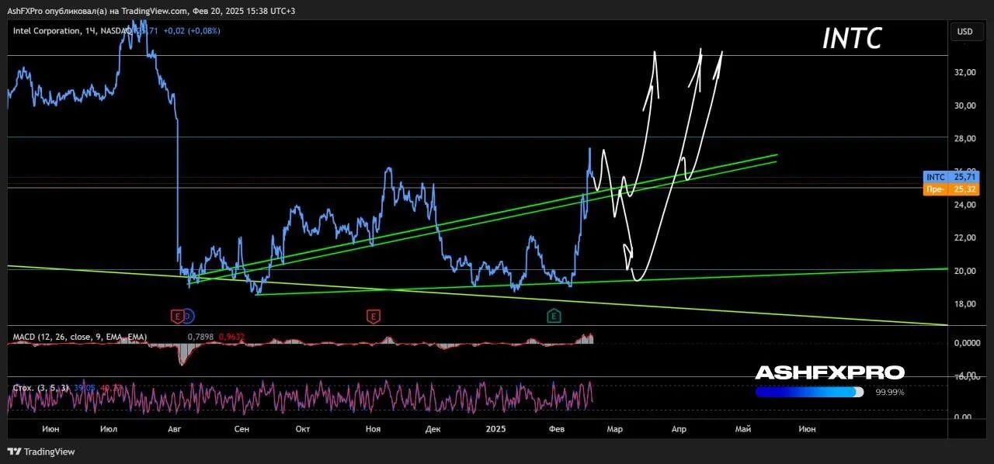Click the TradingView logo at the bottom
The height and width of the screenshot is (464, 994).
click(x=42, y=452)
